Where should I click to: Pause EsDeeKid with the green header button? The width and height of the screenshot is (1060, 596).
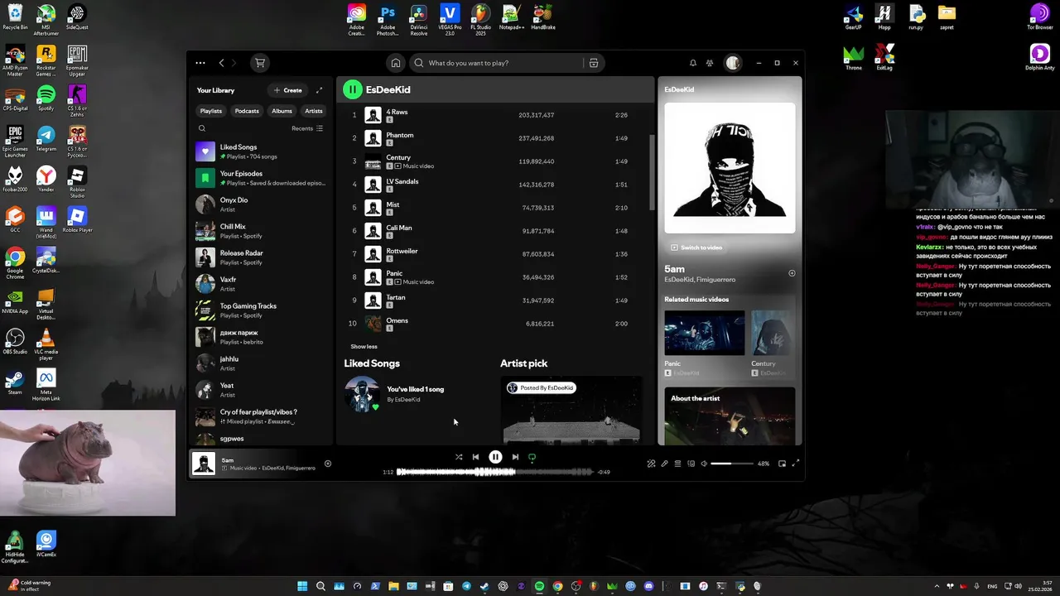[353, 89]
